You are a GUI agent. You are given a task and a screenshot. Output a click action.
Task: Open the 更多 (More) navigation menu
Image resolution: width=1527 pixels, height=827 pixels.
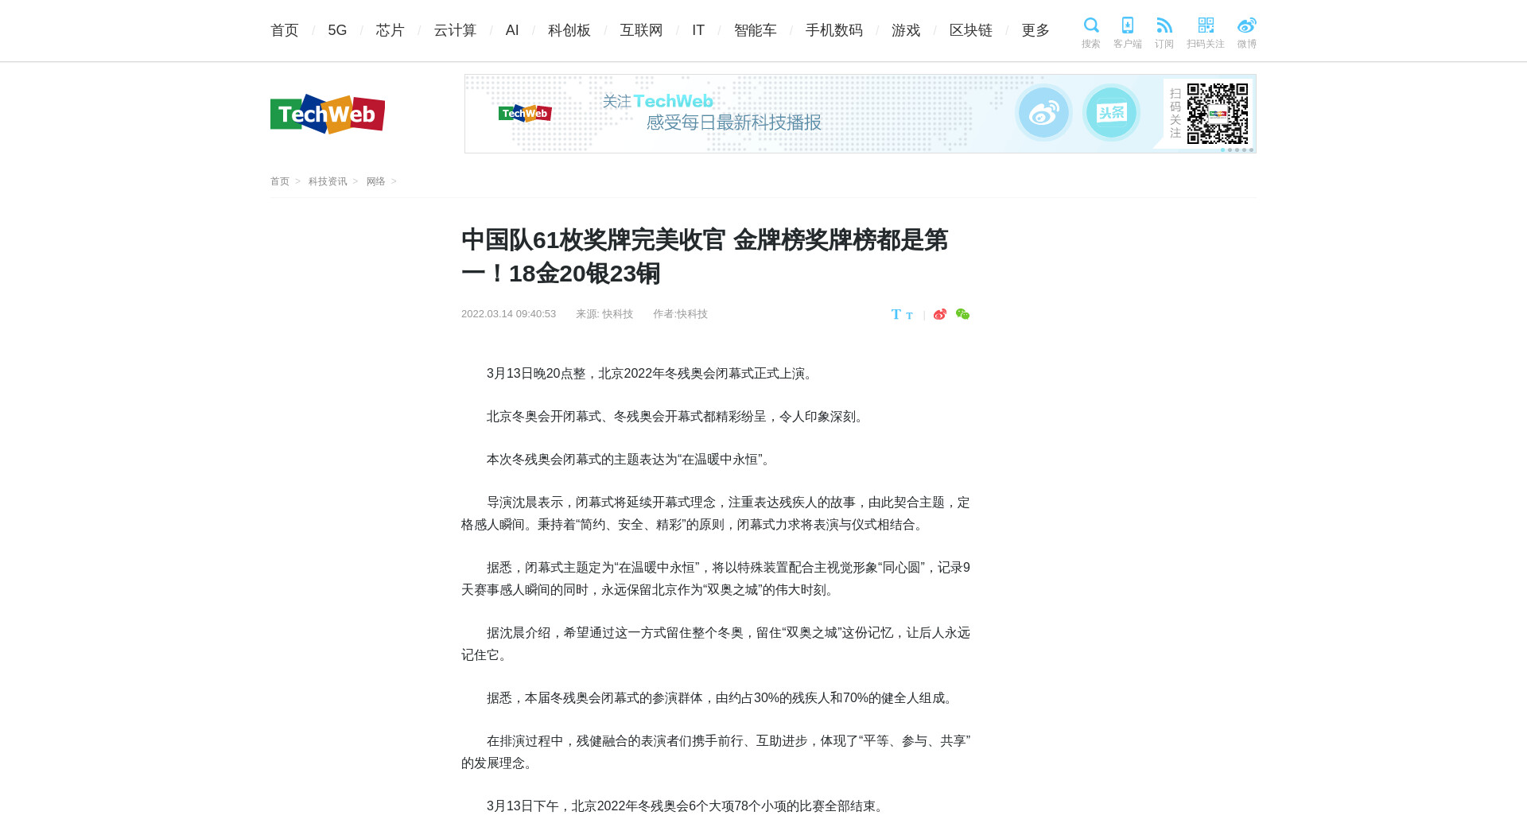coord(1035,30)
